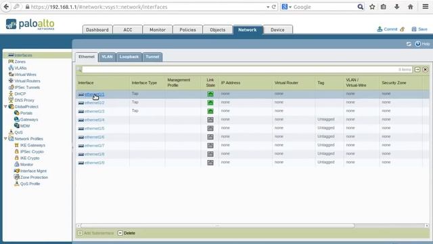Open Virtual Wires in the sidebar
Image resolution: width=433 pixels, height=244 pixels.
pos(25,75)
